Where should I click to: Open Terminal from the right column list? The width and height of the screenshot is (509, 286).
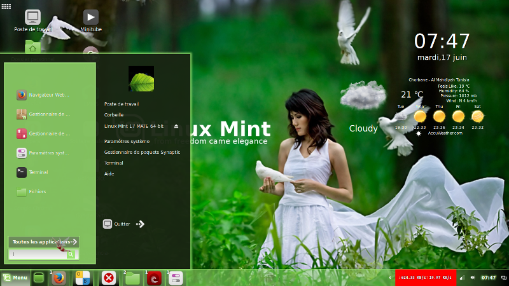click(114, 163)
